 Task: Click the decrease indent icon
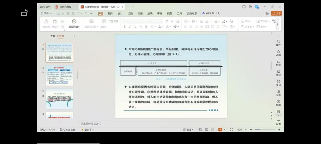pos(202,21)
